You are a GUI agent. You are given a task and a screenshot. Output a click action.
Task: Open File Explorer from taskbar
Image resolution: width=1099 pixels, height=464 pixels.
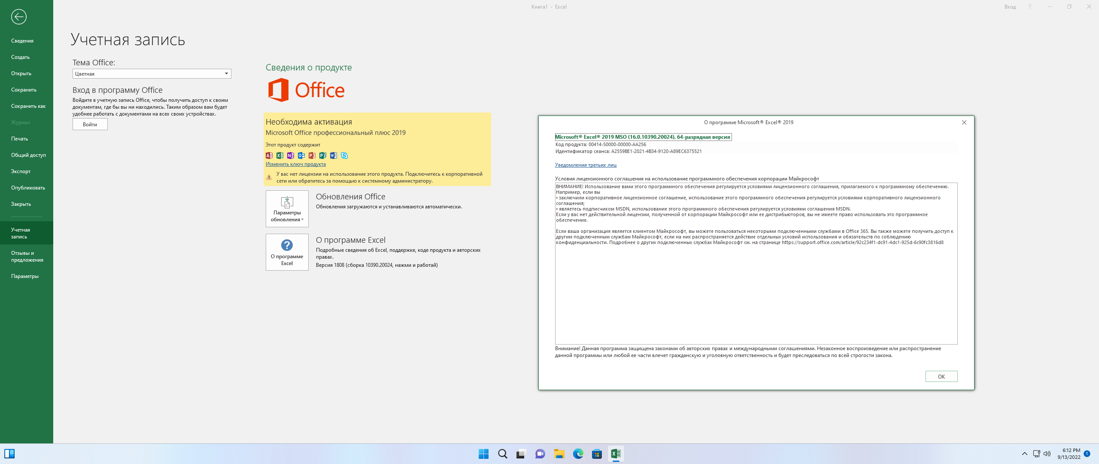click(x=559, y=454)
